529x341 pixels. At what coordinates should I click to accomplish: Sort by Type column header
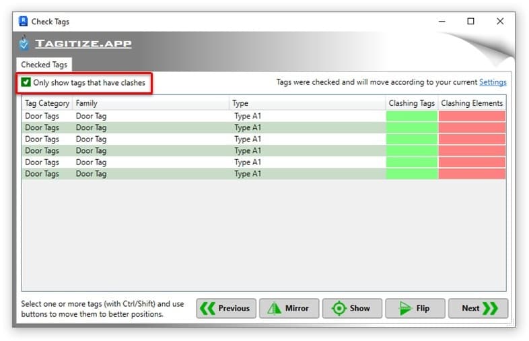(x=307, y=103)
